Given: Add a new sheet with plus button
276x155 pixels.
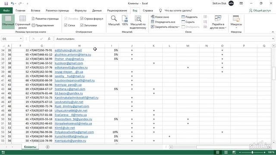Looking at the screenshot, I should click(47, 147).
